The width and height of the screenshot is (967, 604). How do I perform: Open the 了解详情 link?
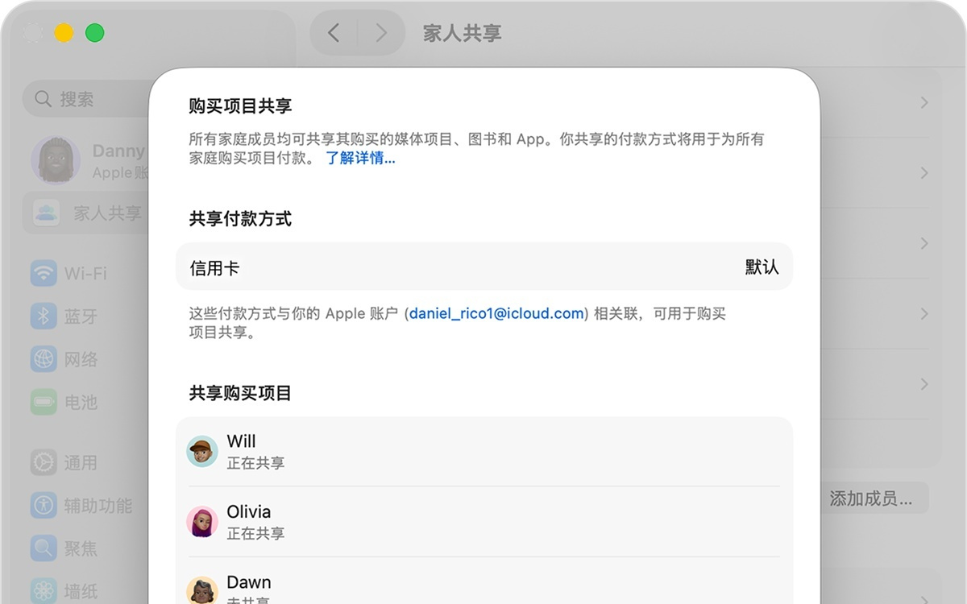[361, 159]
